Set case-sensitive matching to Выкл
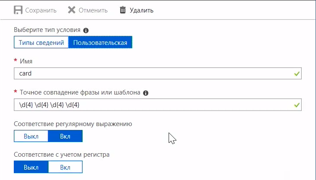 click(x=31, y=167)
